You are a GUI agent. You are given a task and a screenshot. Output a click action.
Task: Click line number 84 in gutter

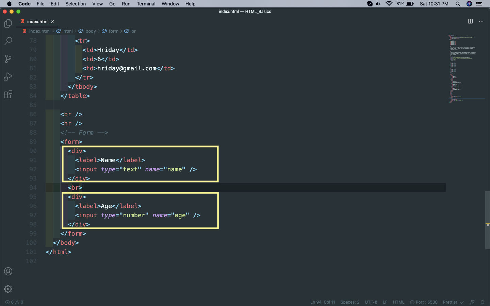click(33, 96)
